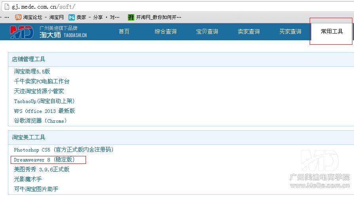Open the 谷歌浏览器 (Chrome) link

(40, 121)
